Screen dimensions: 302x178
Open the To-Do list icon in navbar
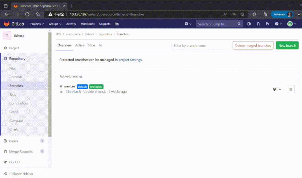coord(267,24)
